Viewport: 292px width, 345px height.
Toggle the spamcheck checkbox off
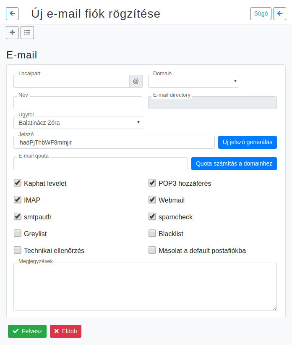click(152, 216)
